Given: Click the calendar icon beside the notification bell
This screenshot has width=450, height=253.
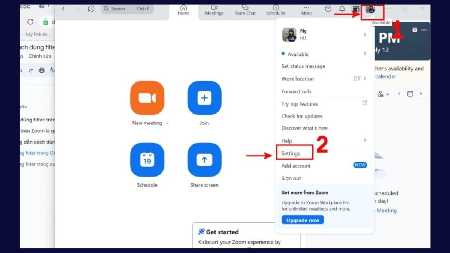Looking at the screenshot, I should [x=356, y=9].
